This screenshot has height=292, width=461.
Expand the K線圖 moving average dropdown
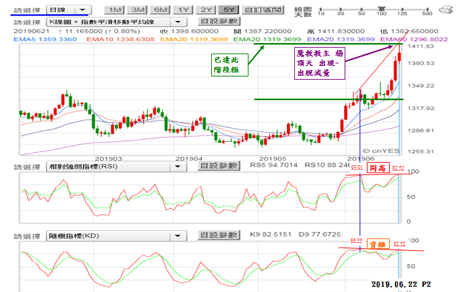click(x=114, y=22)
